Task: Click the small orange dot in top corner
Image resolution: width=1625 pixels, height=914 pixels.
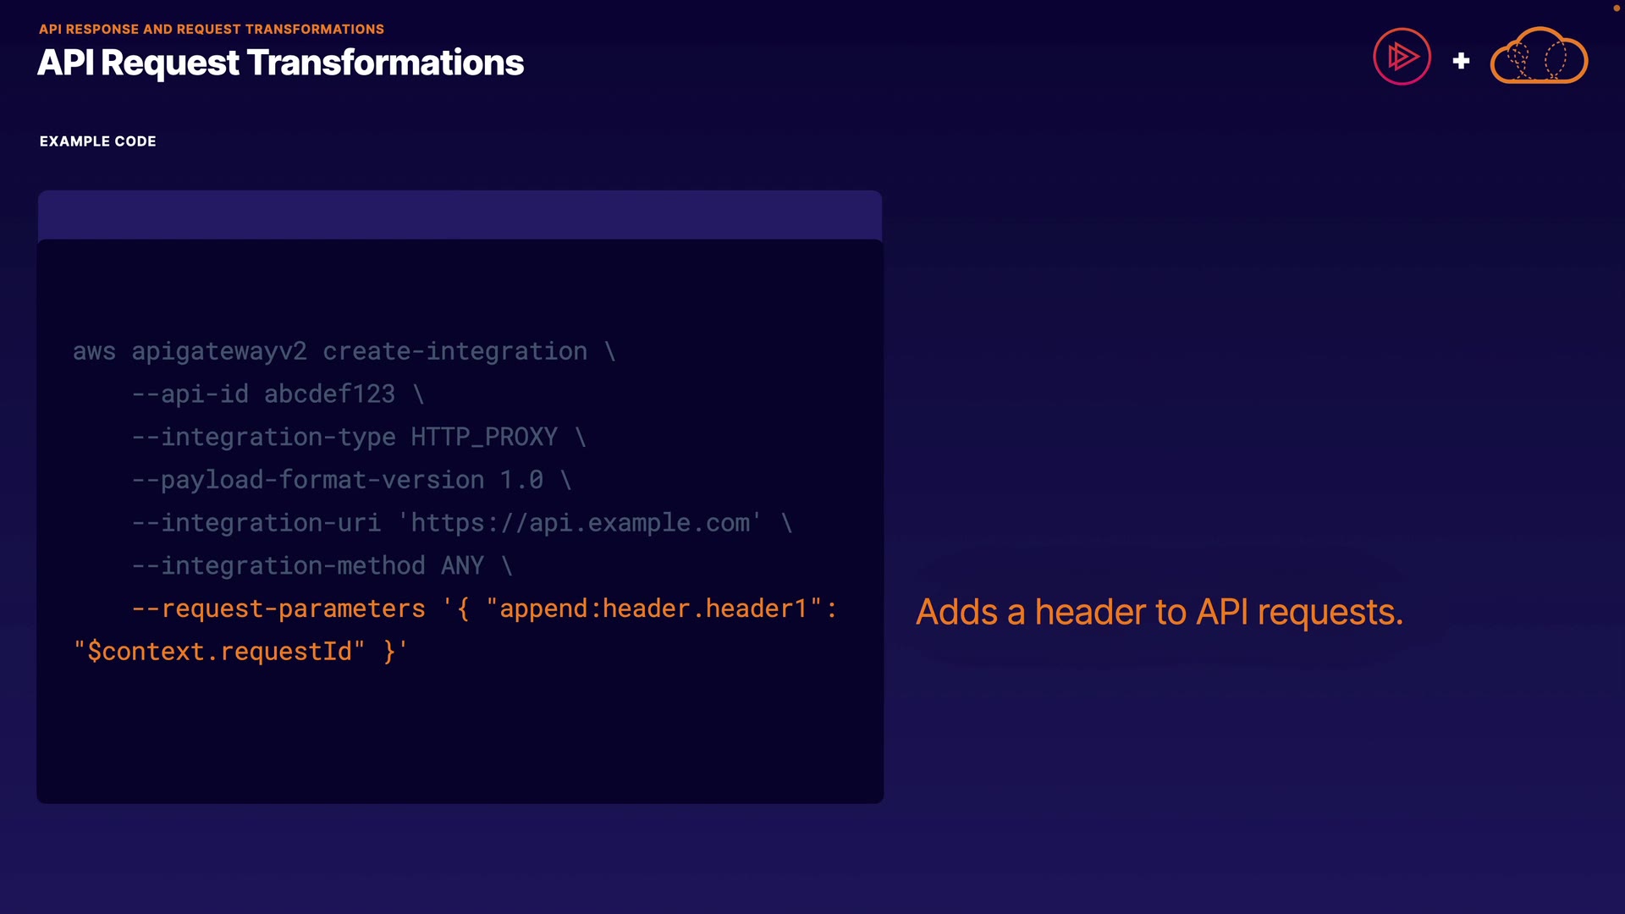Action: pos(1616,8)
